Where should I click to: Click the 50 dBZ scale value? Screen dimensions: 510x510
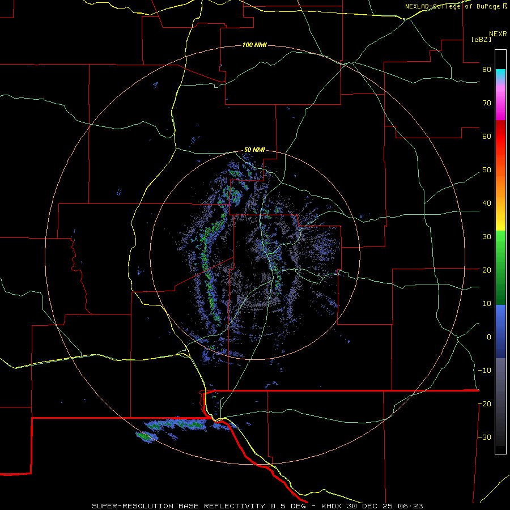[487, 170]
